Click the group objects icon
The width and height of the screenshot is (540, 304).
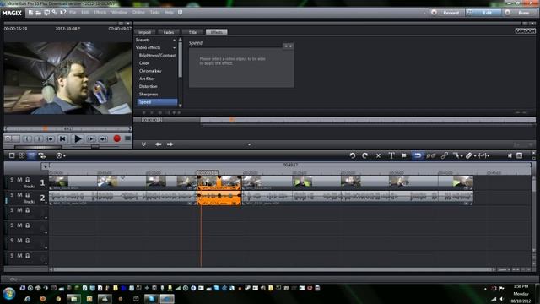431,155
